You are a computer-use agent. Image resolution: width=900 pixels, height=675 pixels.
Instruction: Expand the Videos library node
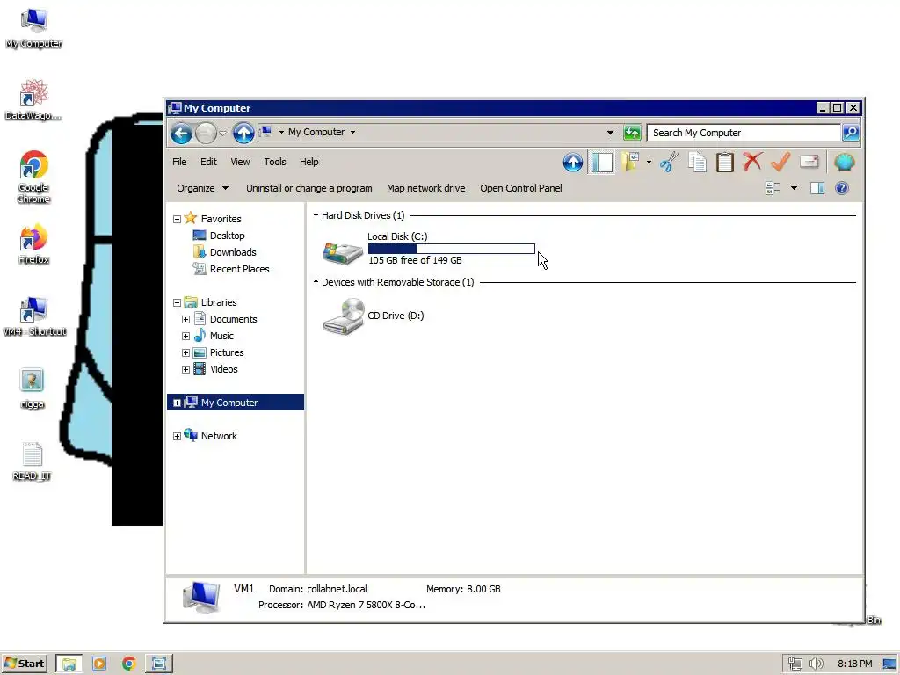pos(186,369)
